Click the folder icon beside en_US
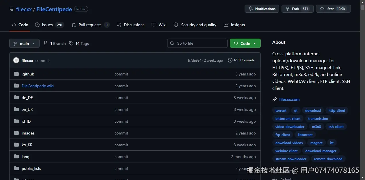The height and width of the screenshot is (180, 365). click(16, 109)
